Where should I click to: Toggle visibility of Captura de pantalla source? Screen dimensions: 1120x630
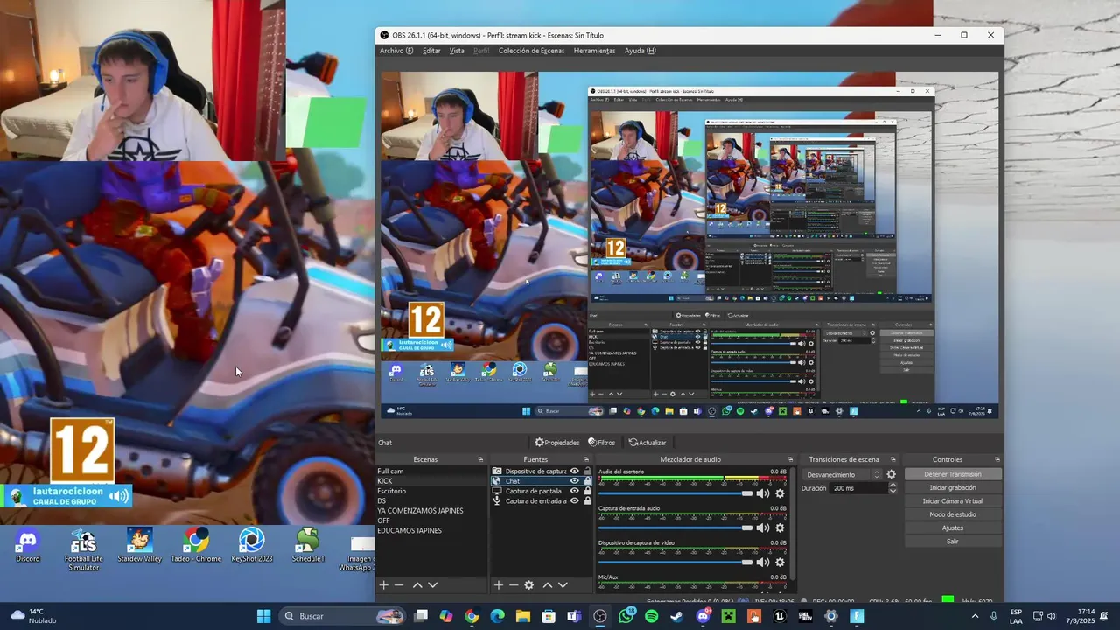(x=575, y=491)
